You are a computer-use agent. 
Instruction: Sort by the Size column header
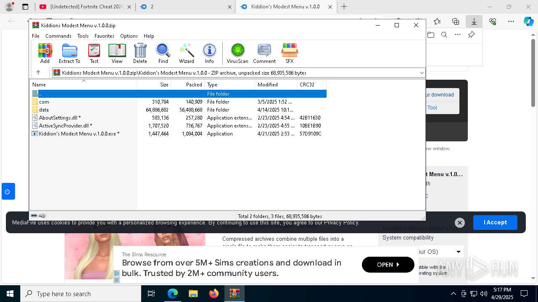tap(154, 85)
